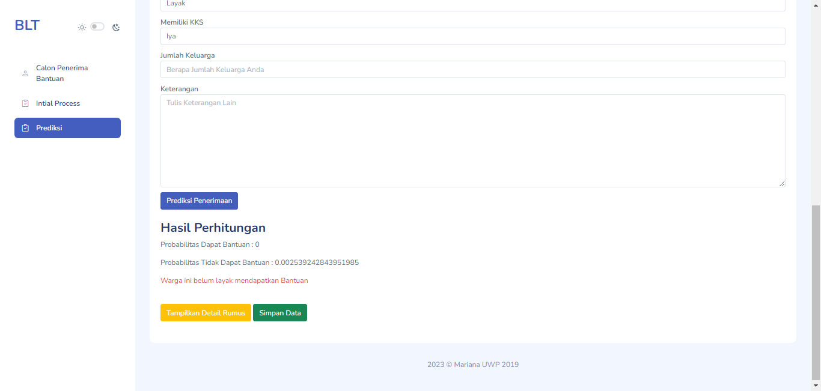Click the clipboard icon beside Intial Process
821x391 pixels.
[x=25, y=103]
